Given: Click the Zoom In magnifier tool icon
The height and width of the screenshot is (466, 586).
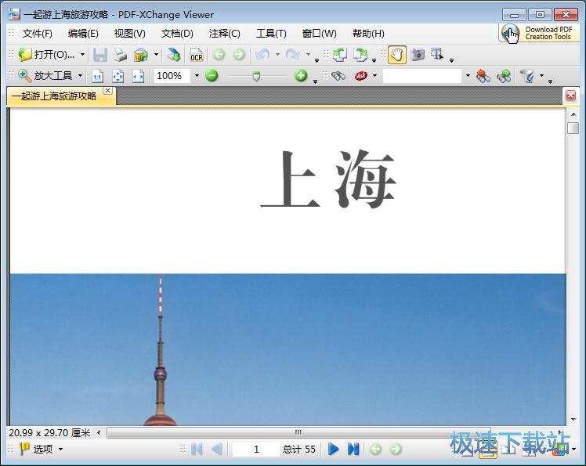Looking at the screenshot, I should [24, 76].
